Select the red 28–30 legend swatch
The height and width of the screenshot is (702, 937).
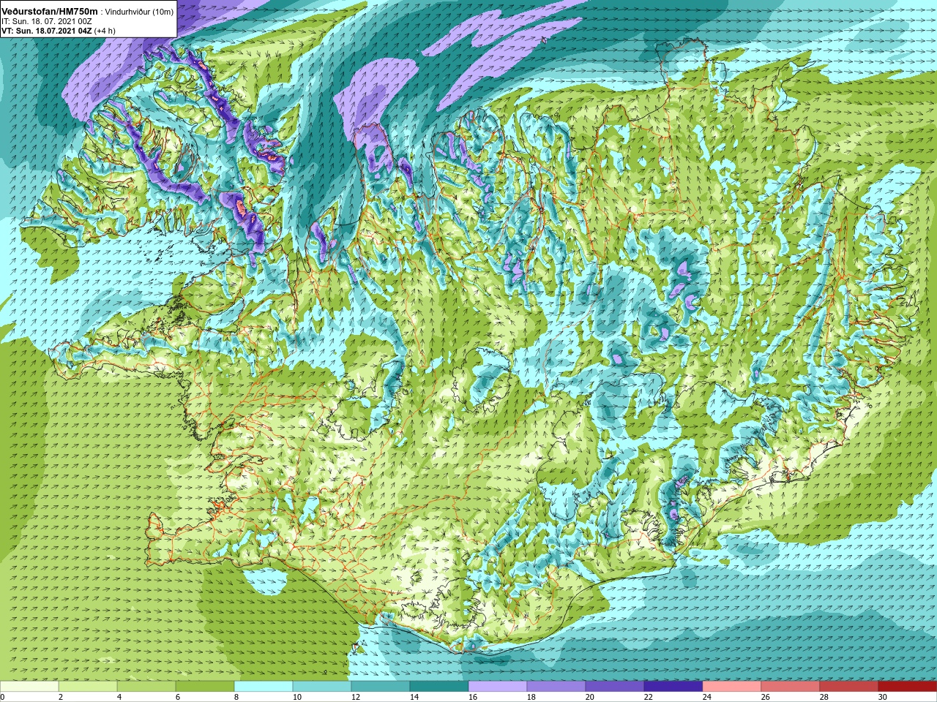pyautogui.click(x=849, y=686)
